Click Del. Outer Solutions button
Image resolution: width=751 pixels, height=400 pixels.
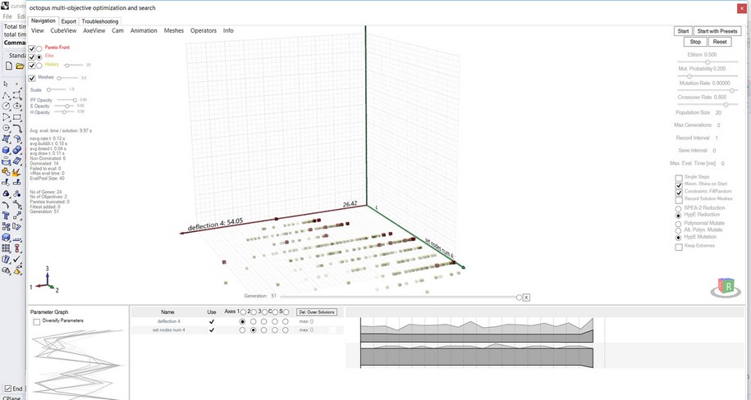[x=317, y=312]
